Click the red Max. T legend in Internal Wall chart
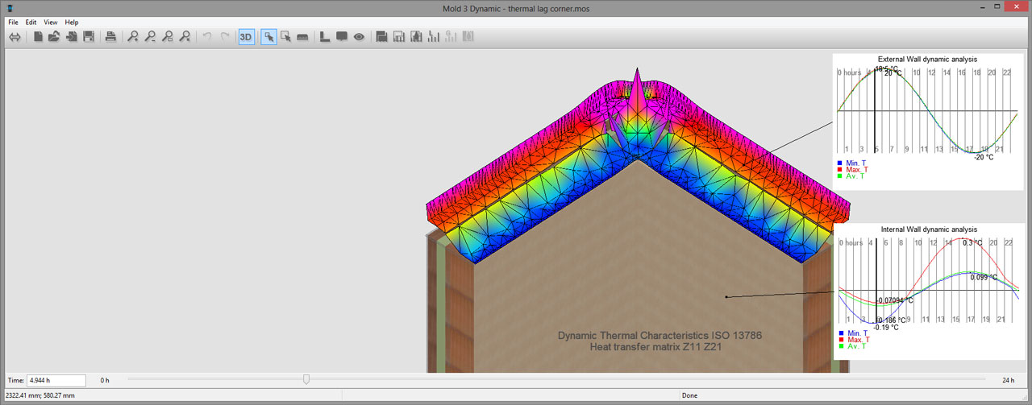The image size is (1032, 405). click(x=854, y=340)
